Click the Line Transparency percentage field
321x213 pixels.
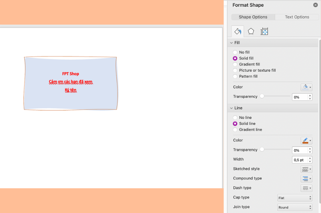point(300,150)
